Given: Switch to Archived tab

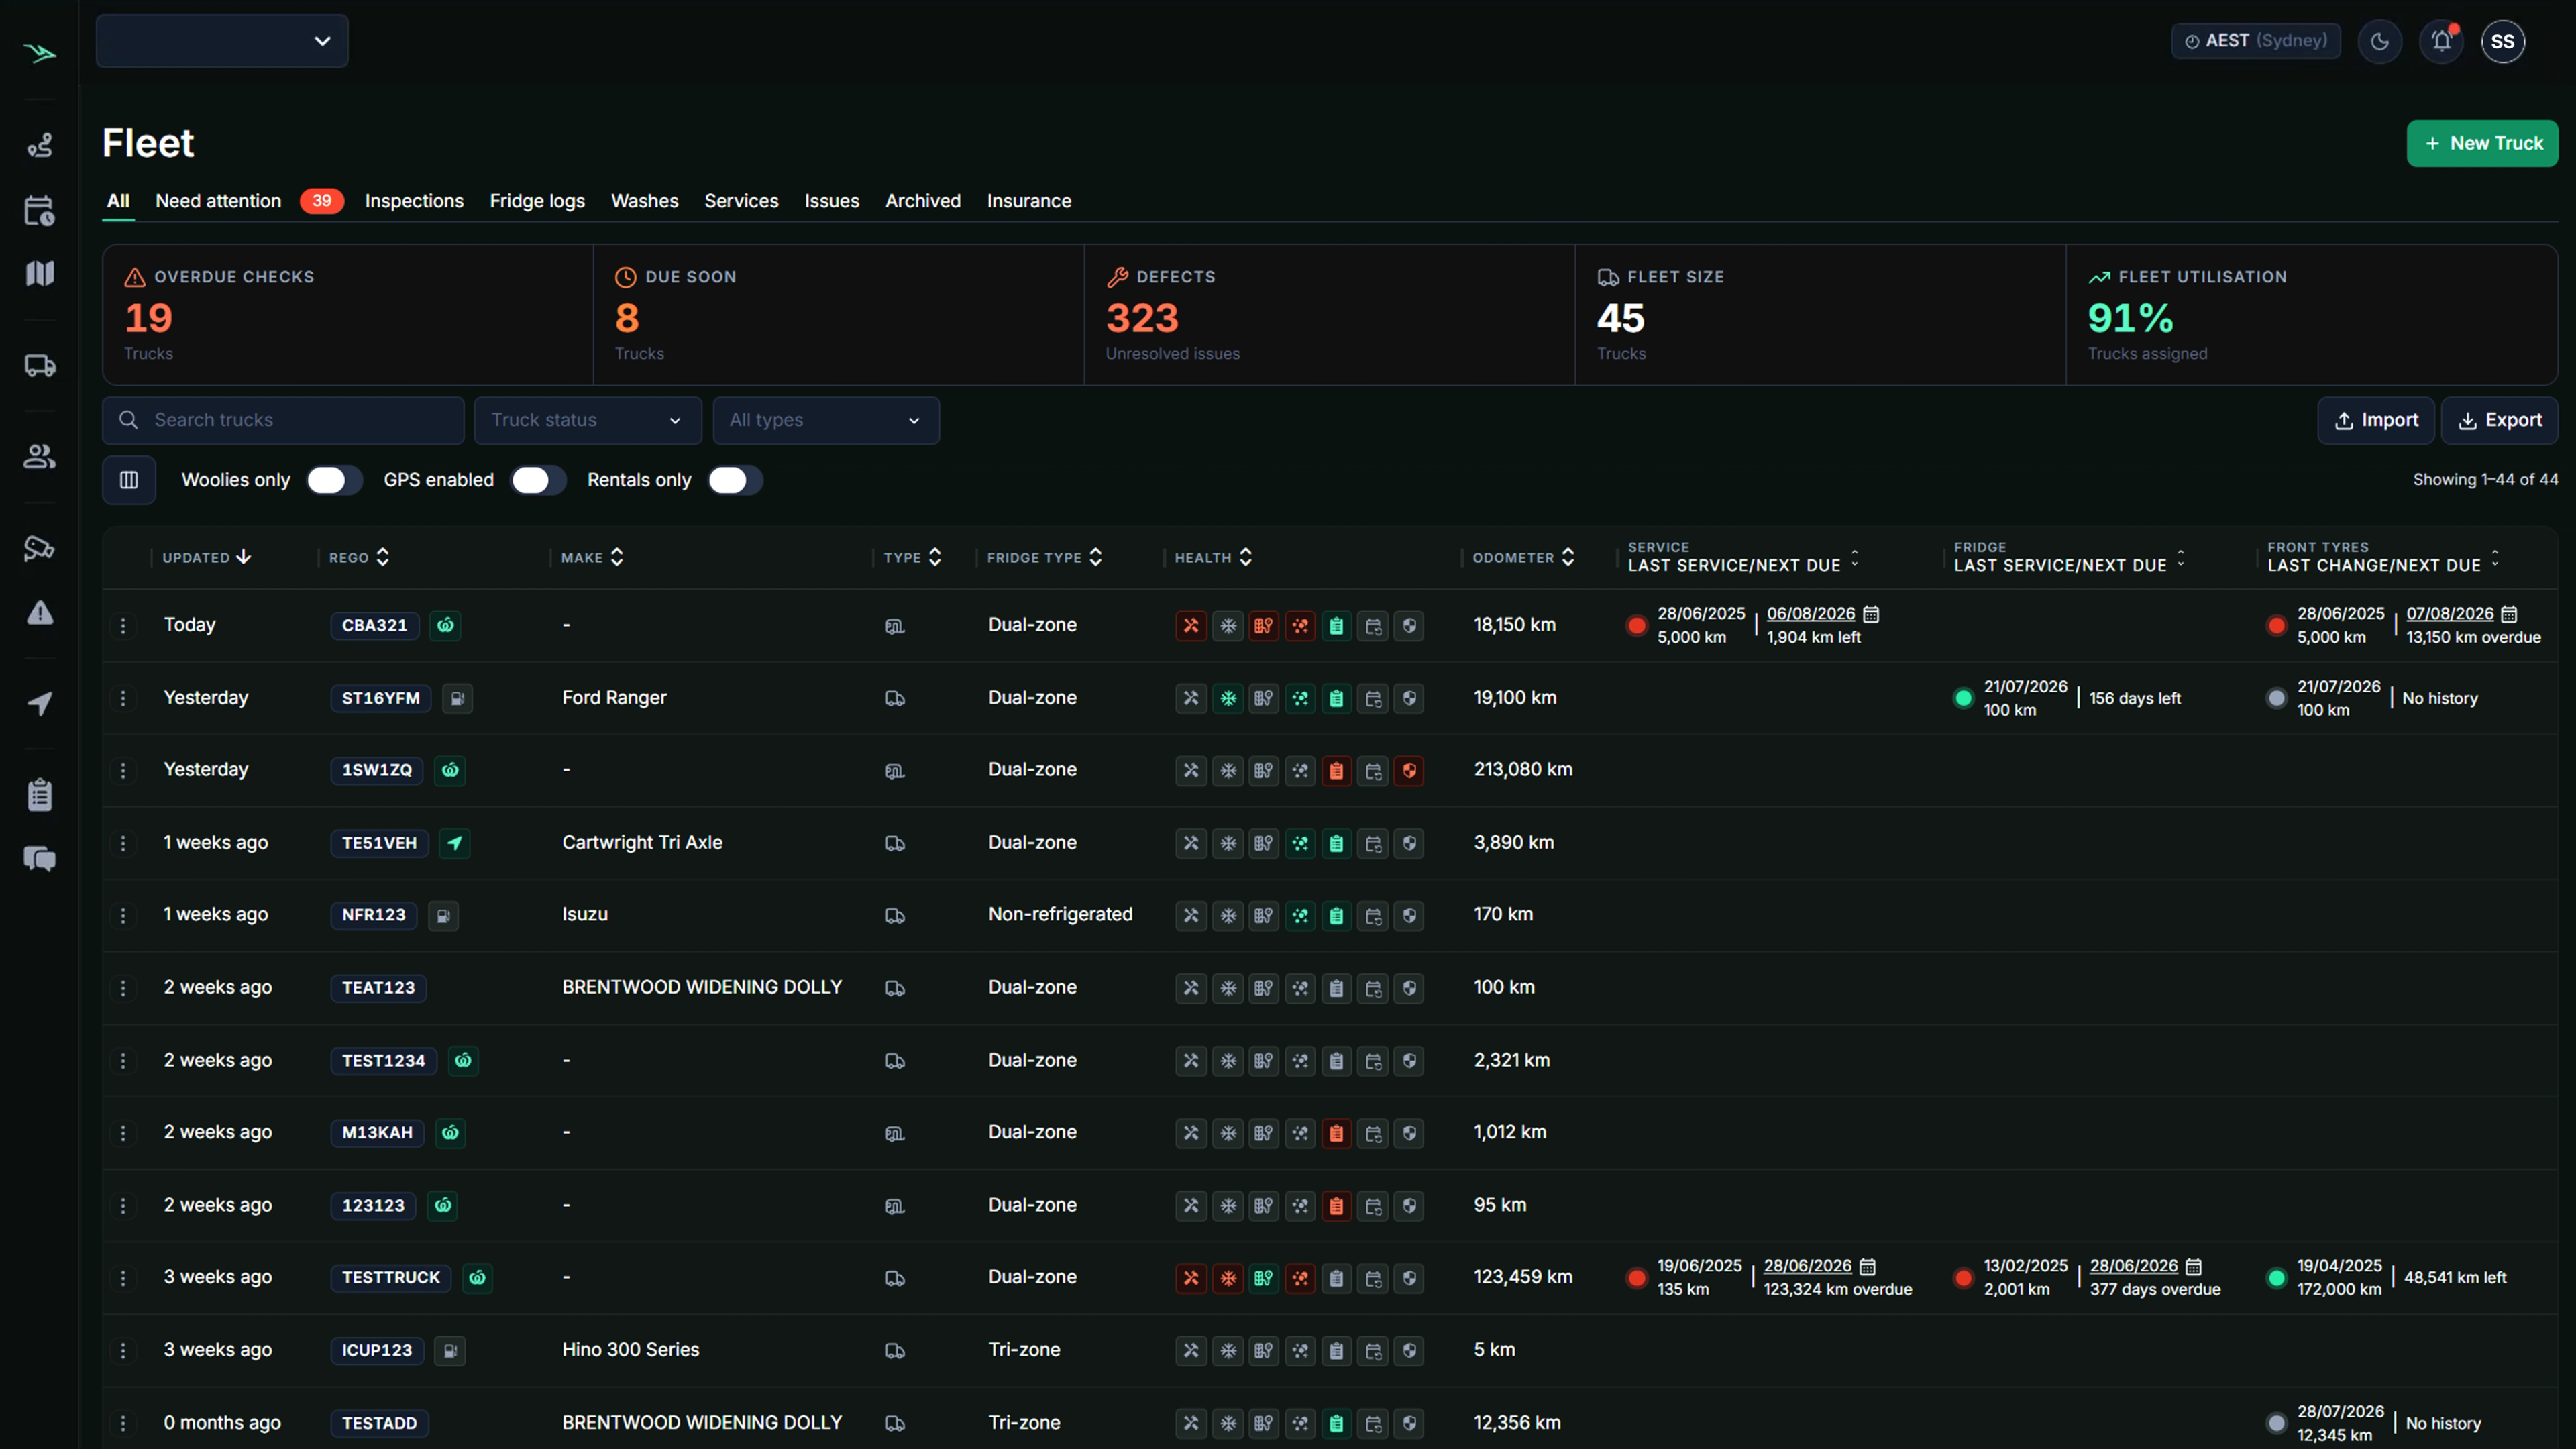Looking at the screenshot, I should (922, 201).
